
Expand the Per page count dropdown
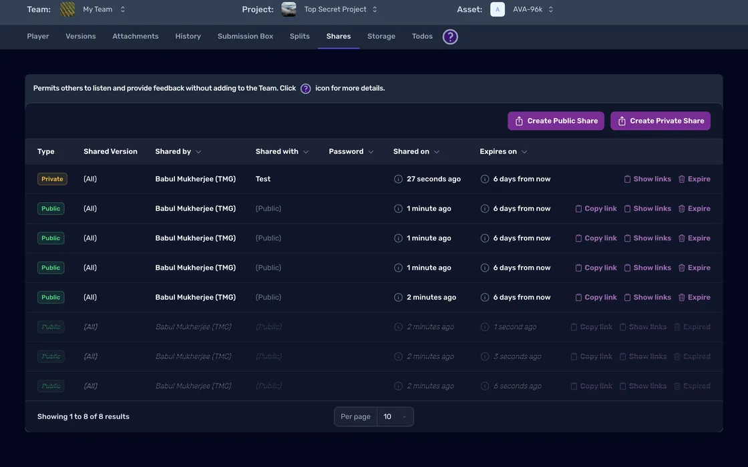coord(395,417)
